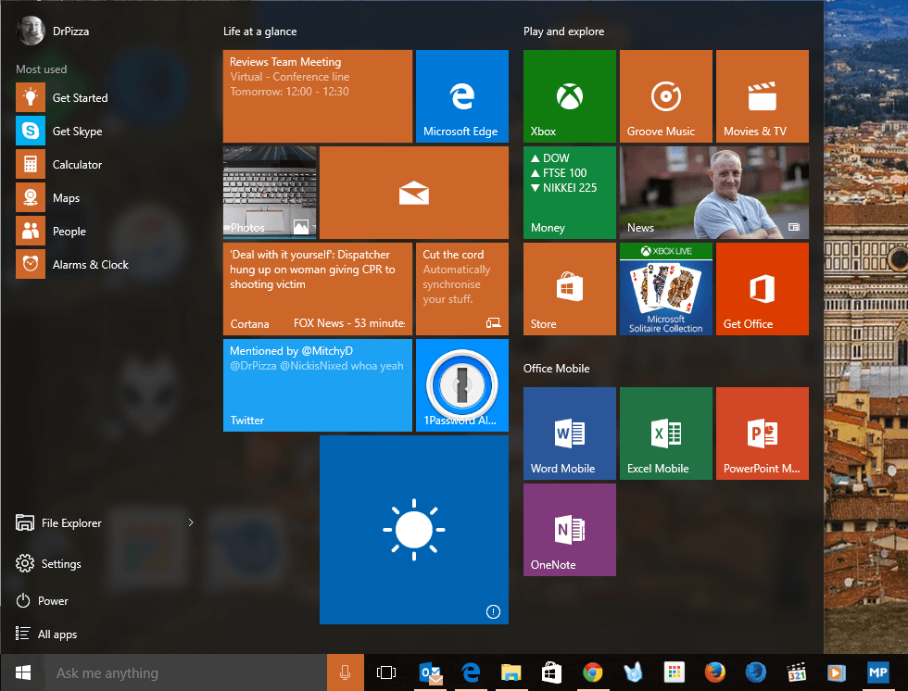The height and width of the screenshot is (691, 908).
Task: Click the Get Office tile
Action: pyautogui.click(x=762, y=289)
